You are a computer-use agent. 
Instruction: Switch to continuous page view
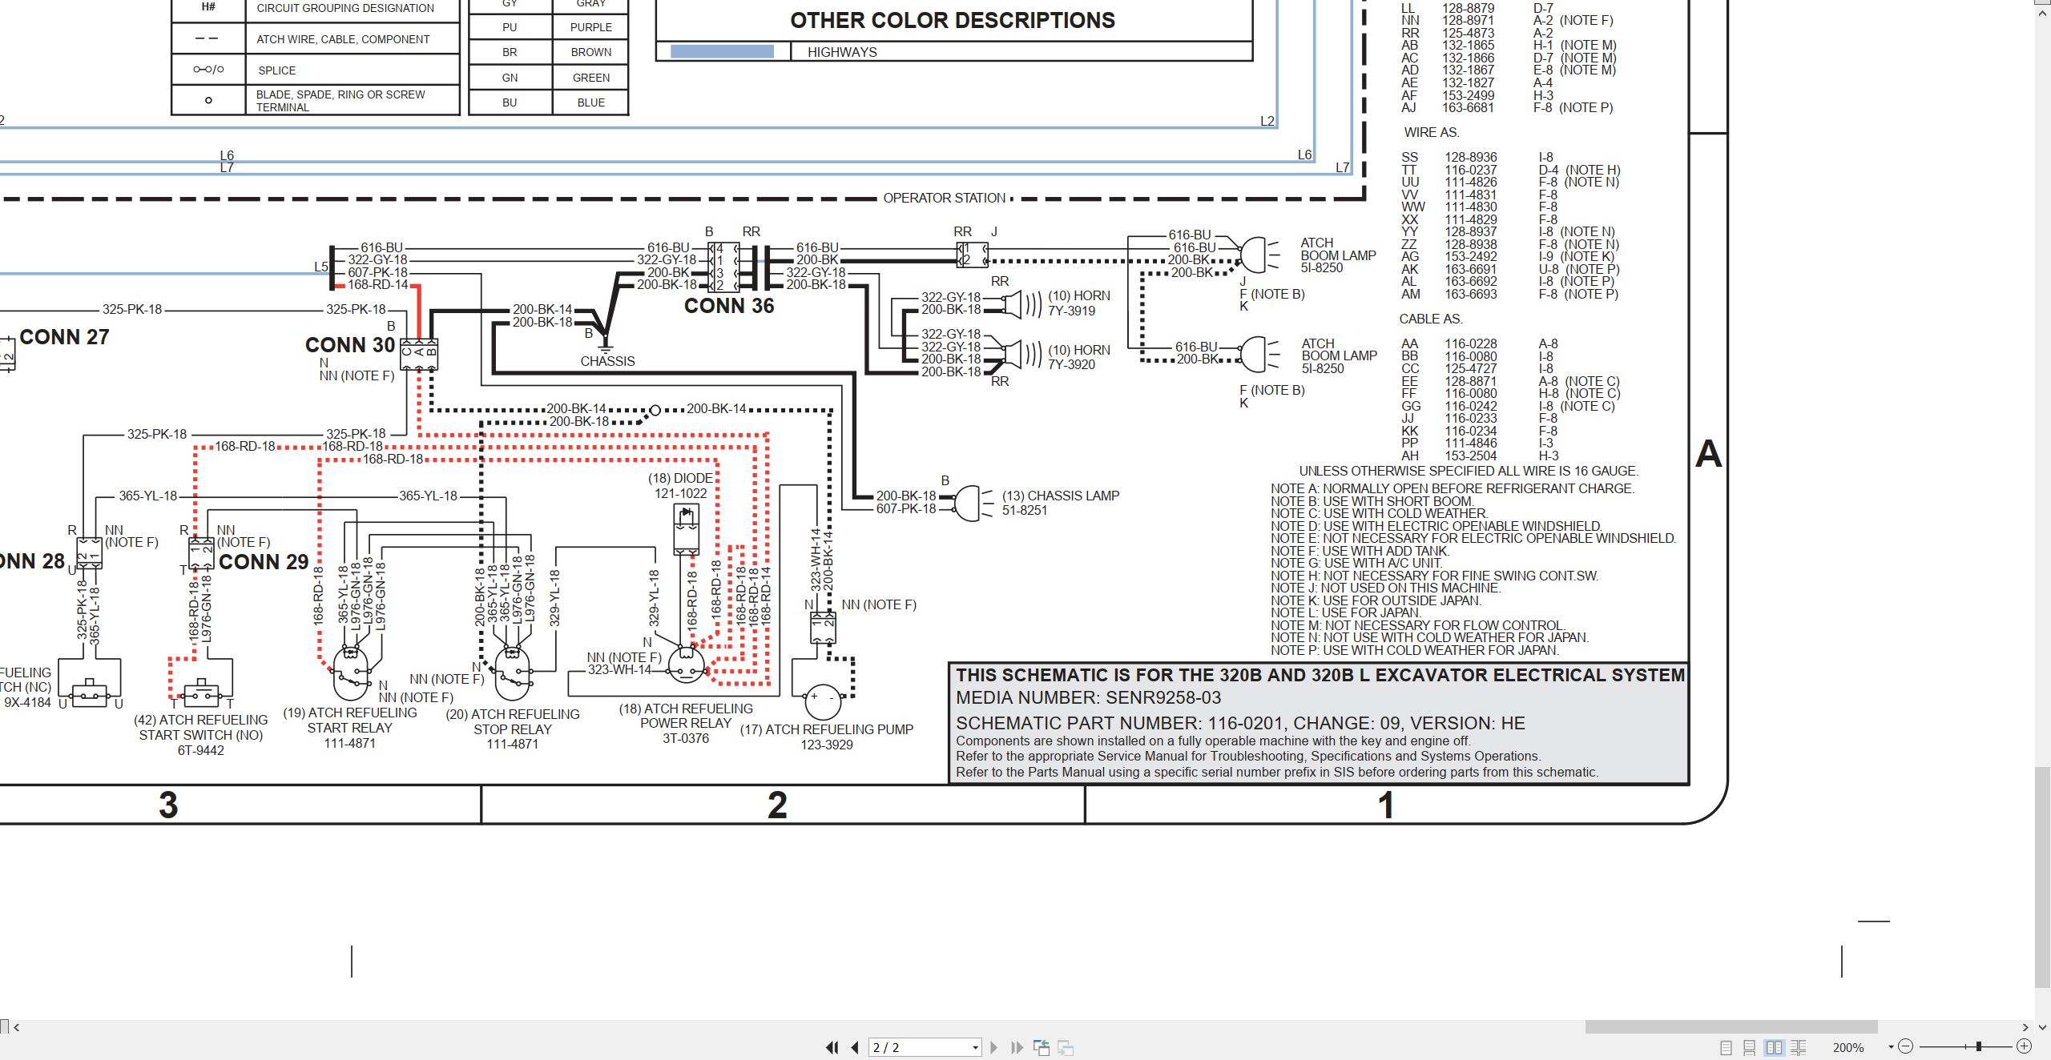click(x=1750, y=1047)
